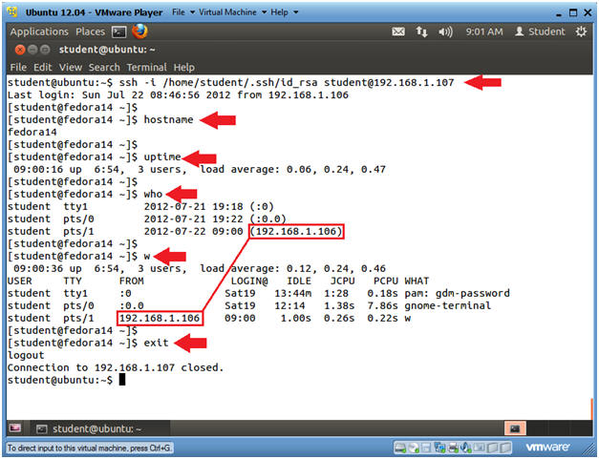Click the 'fedora14' hostname output line
This screenshot has width=599, height=459.
[x=32, y=133]
